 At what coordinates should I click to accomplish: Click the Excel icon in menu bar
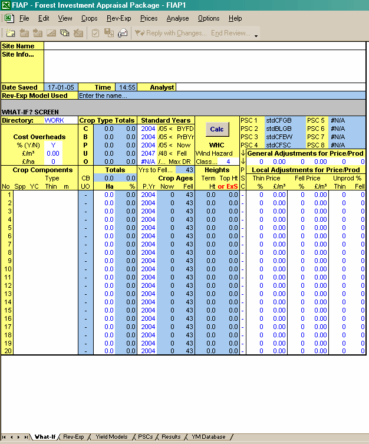(x=8, y=18)
